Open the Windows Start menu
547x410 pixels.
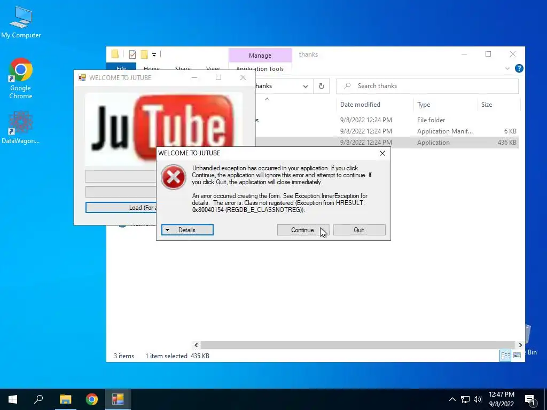pos(13,399)
